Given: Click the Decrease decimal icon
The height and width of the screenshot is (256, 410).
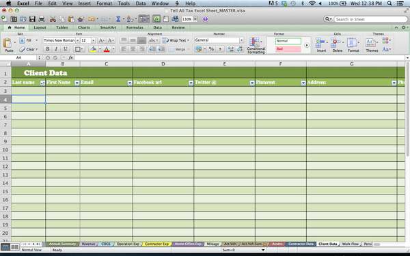Looking at the screenshot, I should click(x=240, y=49).
